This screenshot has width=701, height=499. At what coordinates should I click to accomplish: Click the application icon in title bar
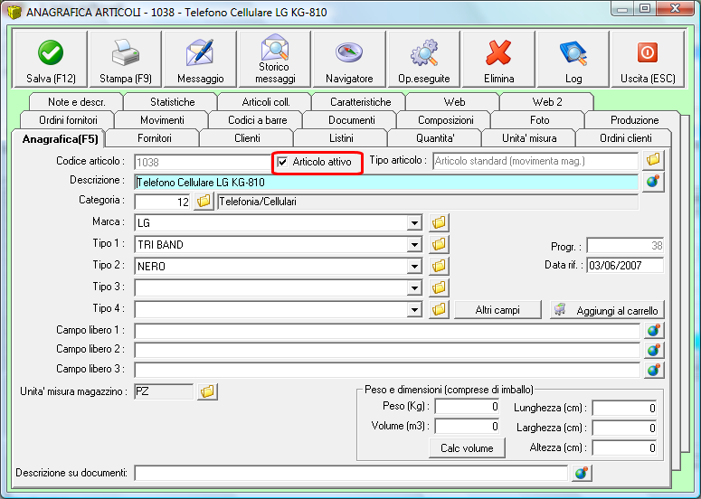coord(14,12)
